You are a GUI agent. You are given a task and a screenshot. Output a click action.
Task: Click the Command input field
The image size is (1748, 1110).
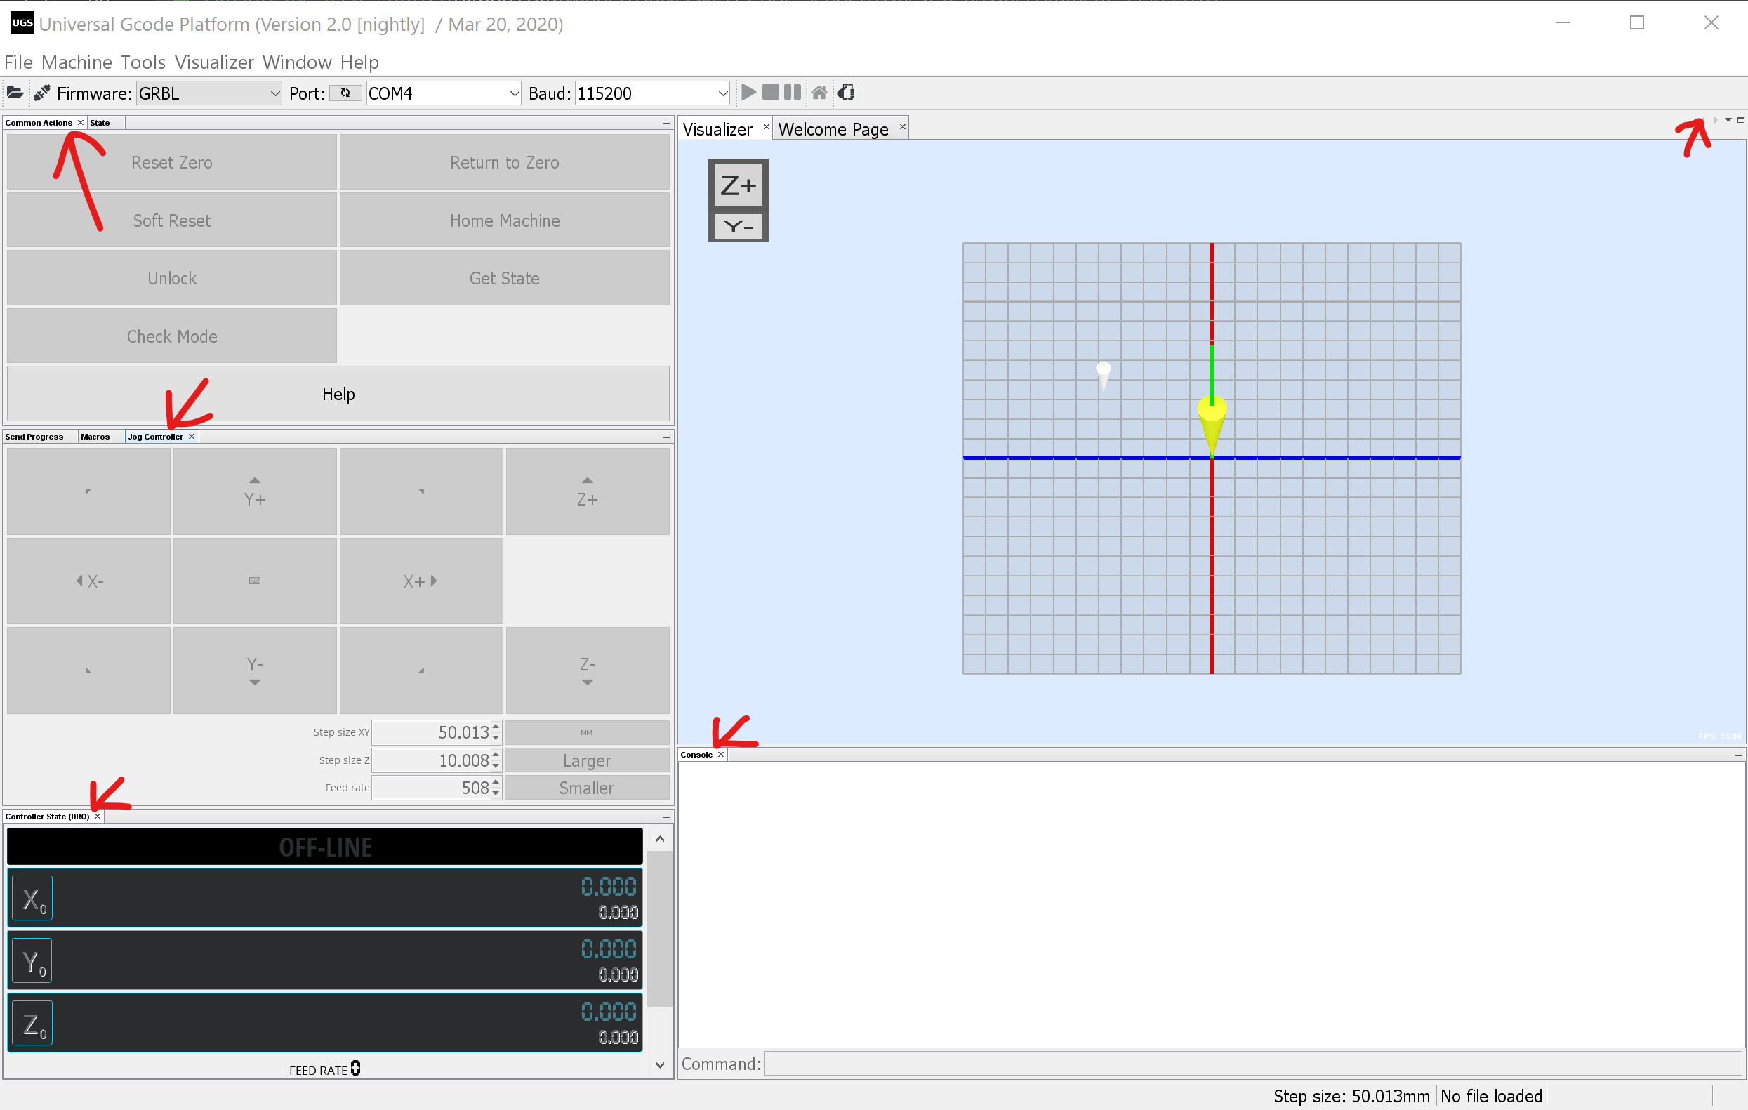(x=1253, y=1064)
